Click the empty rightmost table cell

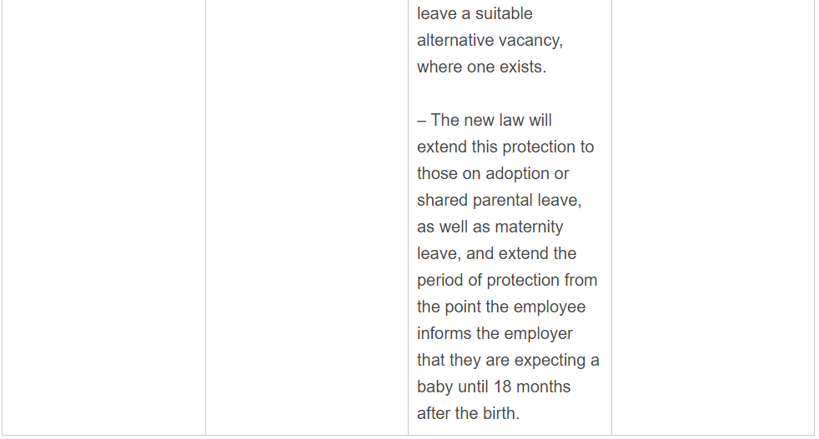(712, 217)
